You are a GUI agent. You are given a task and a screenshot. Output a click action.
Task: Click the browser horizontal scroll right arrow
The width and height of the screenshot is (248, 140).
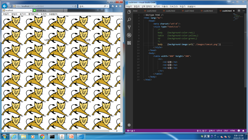117,131
